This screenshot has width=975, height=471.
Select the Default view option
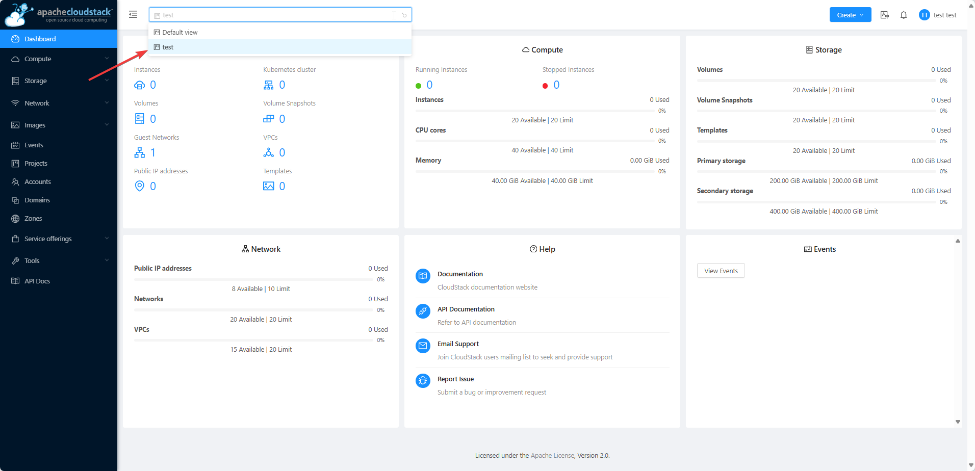click(179, 32)
